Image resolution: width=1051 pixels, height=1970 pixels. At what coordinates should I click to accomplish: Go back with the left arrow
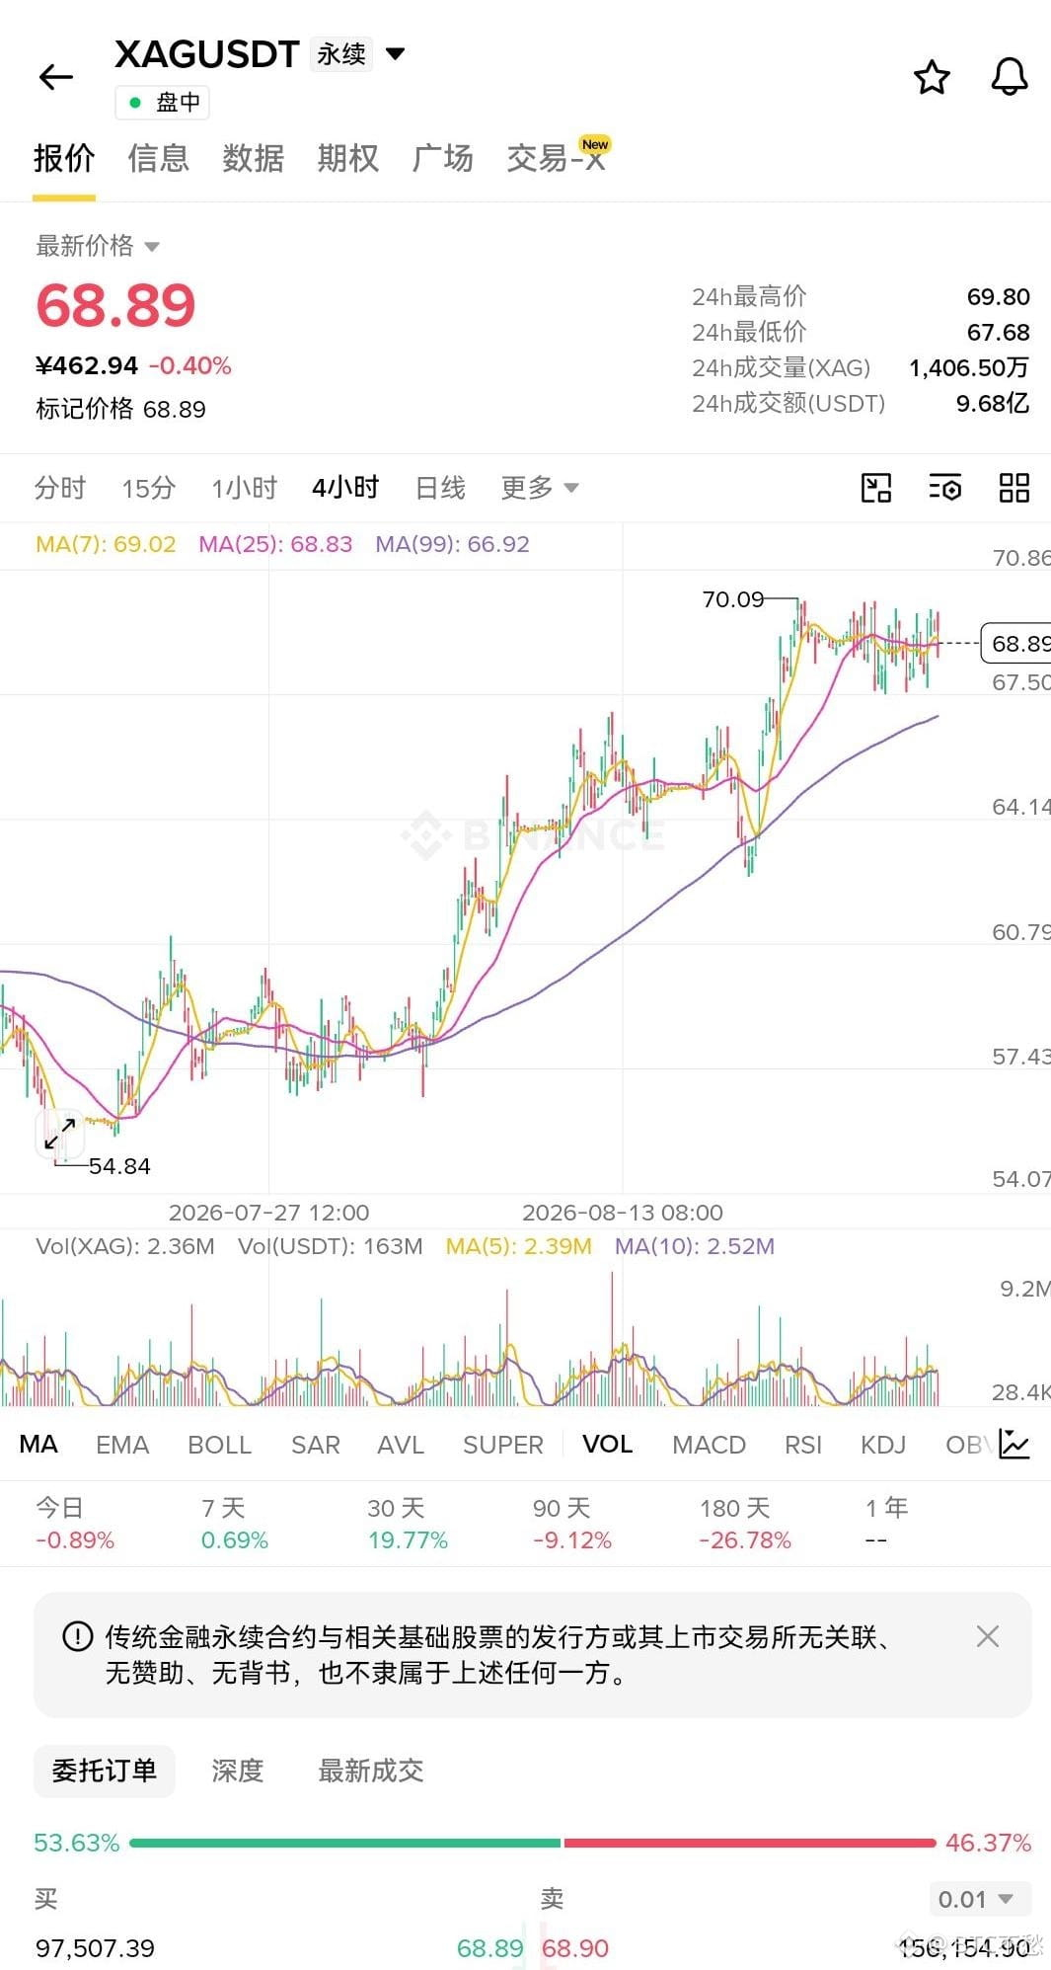pyautogui.click(x=56, y=77)
